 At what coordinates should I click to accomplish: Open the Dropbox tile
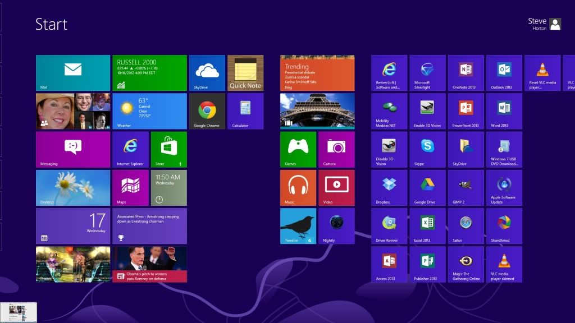[x=389, y=188]
